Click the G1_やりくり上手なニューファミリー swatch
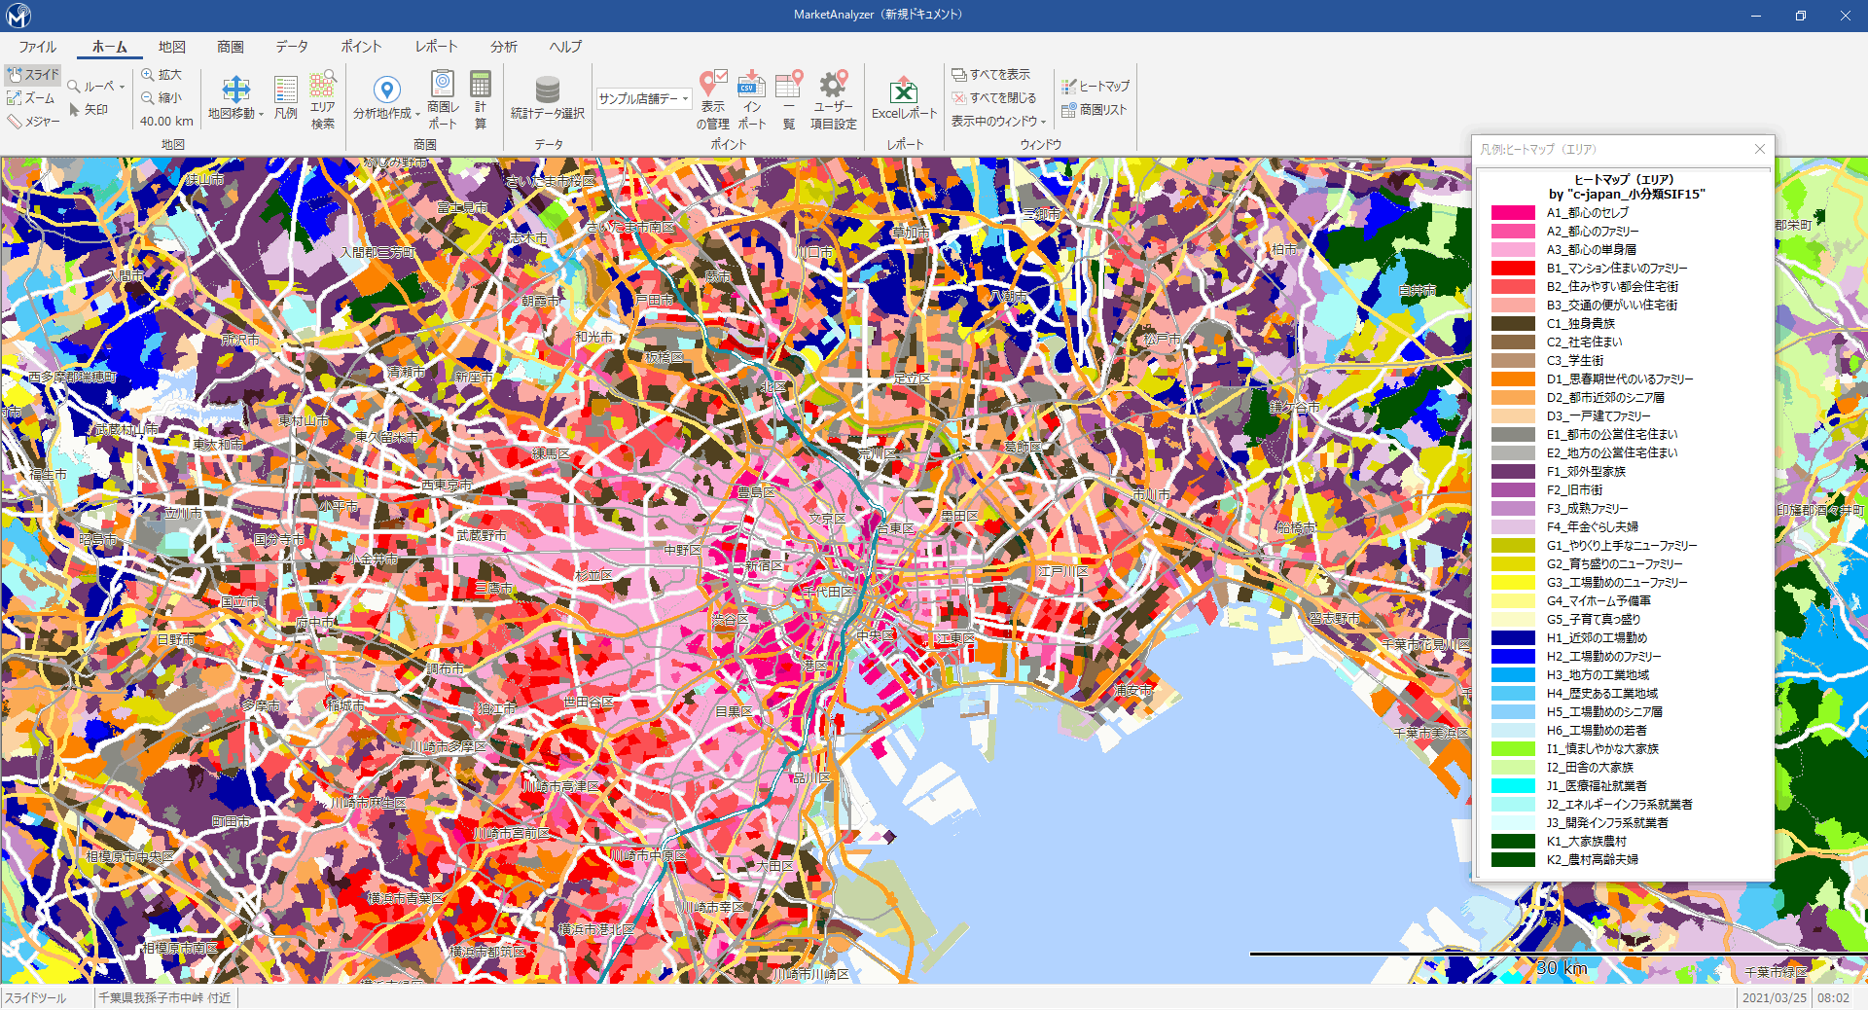The image size is (1868, 1010). coord(1513,545)
